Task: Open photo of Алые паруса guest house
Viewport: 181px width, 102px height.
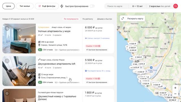Action: coord(19,95)
